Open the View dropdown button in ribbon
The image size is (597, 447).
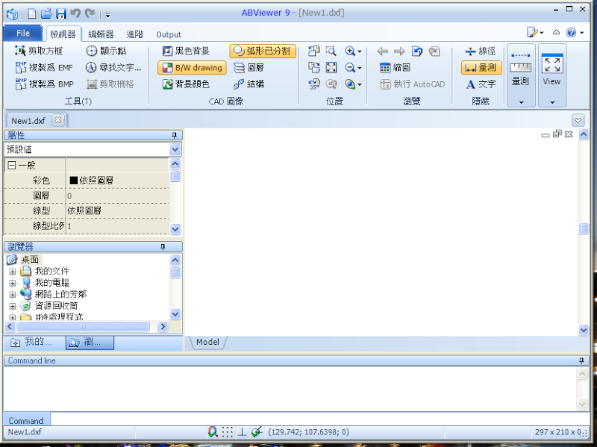tap(552, 75)
